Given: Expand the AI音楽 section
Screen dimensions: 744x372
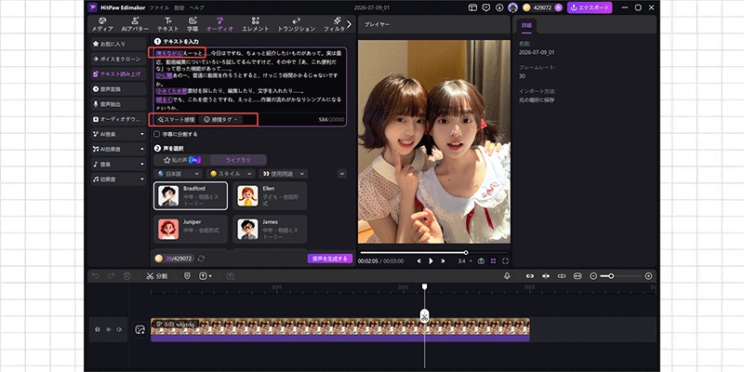Looking at the screenshot, I should 119,134.
